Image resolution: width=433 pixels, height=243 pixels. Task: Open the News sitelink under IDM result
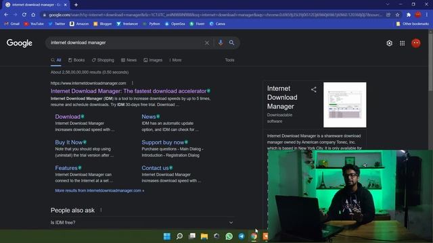pos(149,117)
